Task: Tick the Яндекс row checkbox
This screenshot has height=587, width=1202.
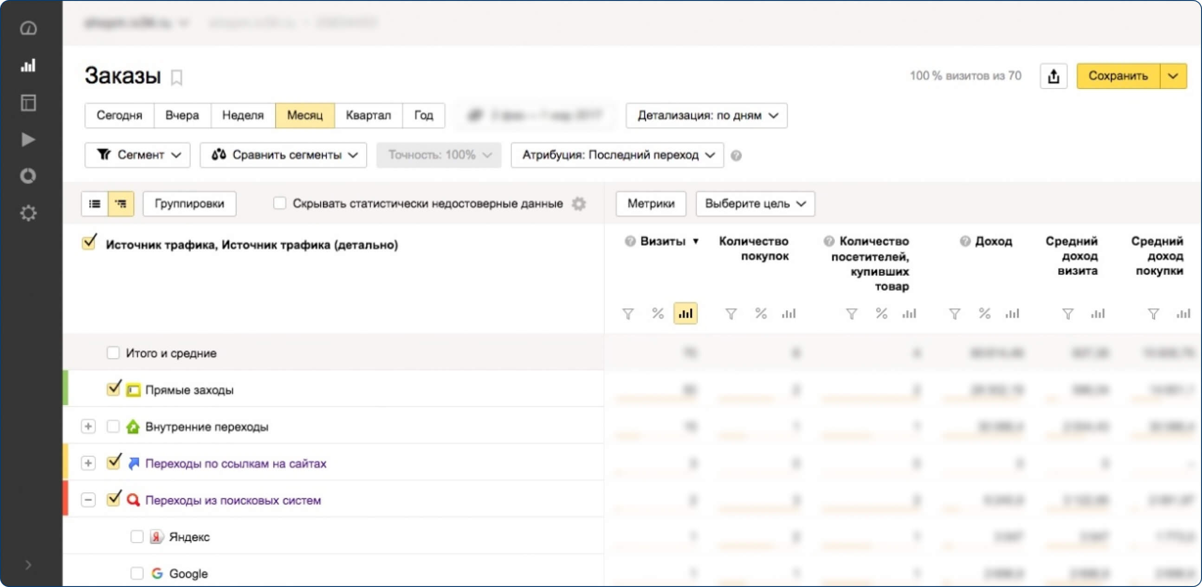Action: [x=137, y=536]
